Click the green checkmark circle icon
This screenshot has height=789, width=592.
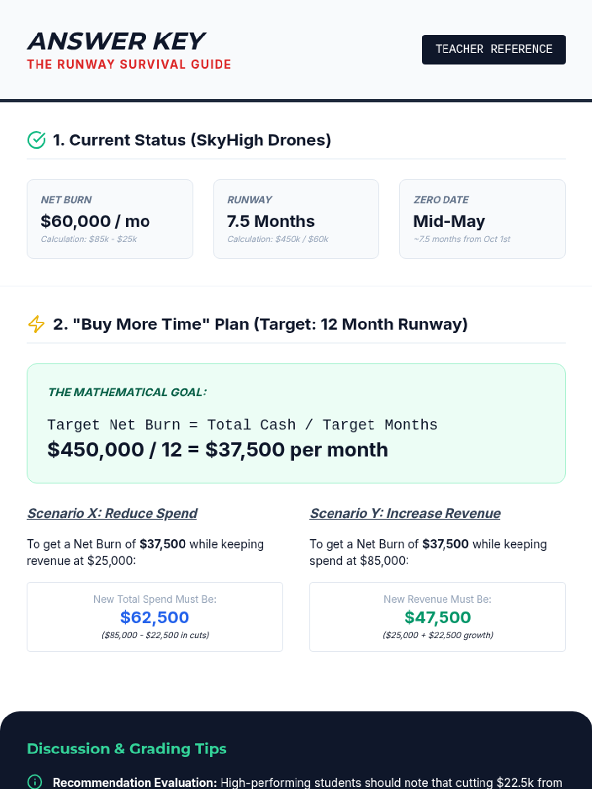pyautogui.click(x=37, y=140)
